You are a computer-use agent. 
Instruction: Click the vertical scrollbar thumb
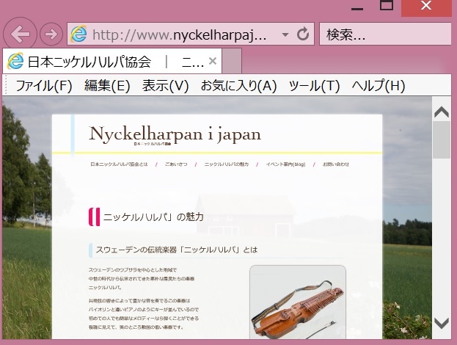tap(441, 141)
